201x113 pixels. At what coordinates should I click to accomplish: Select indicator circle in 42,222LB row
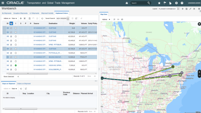click(x=16, y=37)
